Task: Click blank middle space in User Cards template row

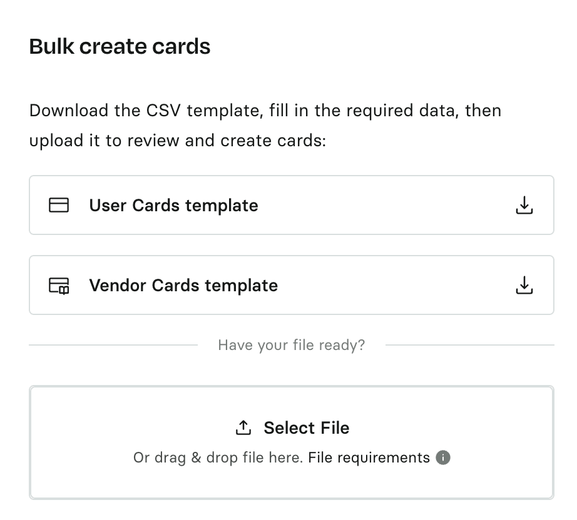Action: [386, 205]
